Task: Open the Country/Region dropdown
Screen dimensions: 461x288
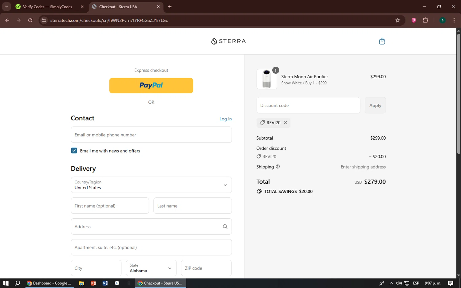Action: pos(151,185)
